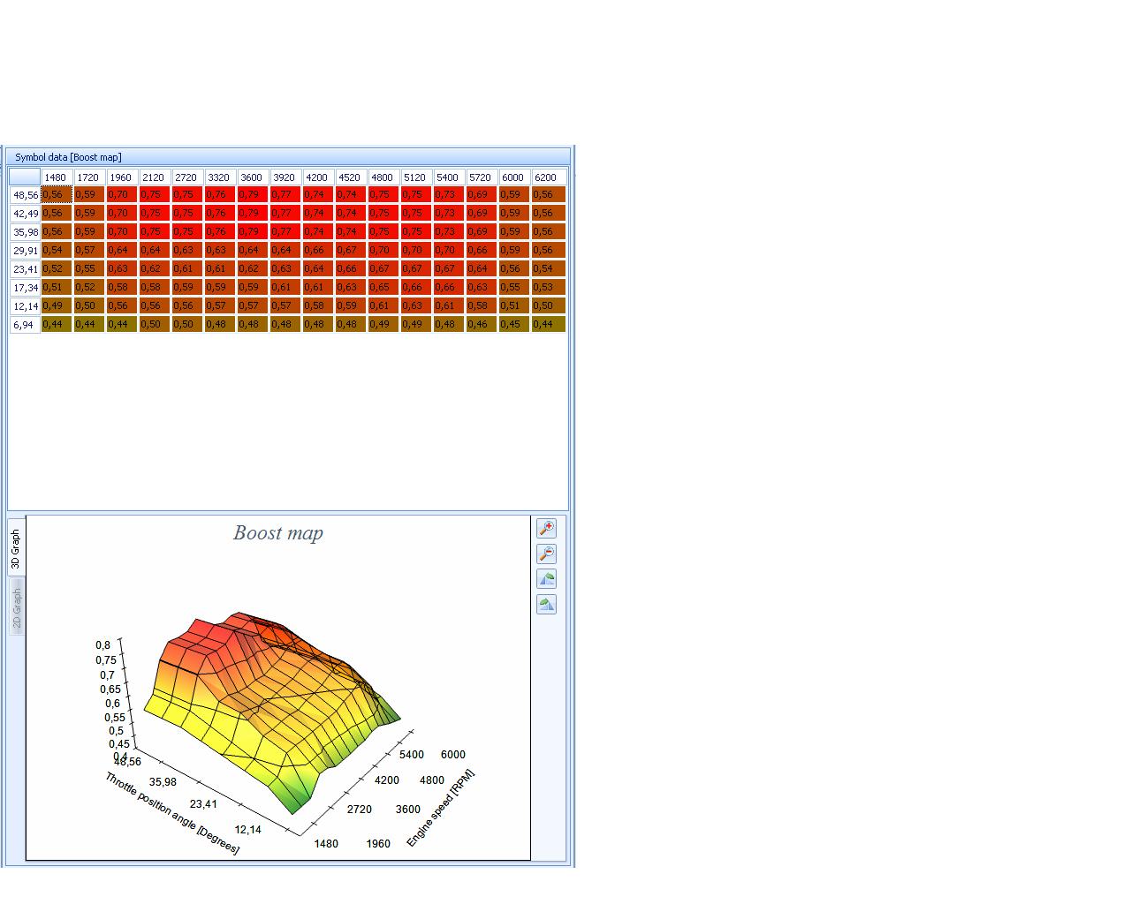Select the 6,94 throttle row header
Image resolution: width=1131 pixels, height=904 pixels.
coord(25,325)
